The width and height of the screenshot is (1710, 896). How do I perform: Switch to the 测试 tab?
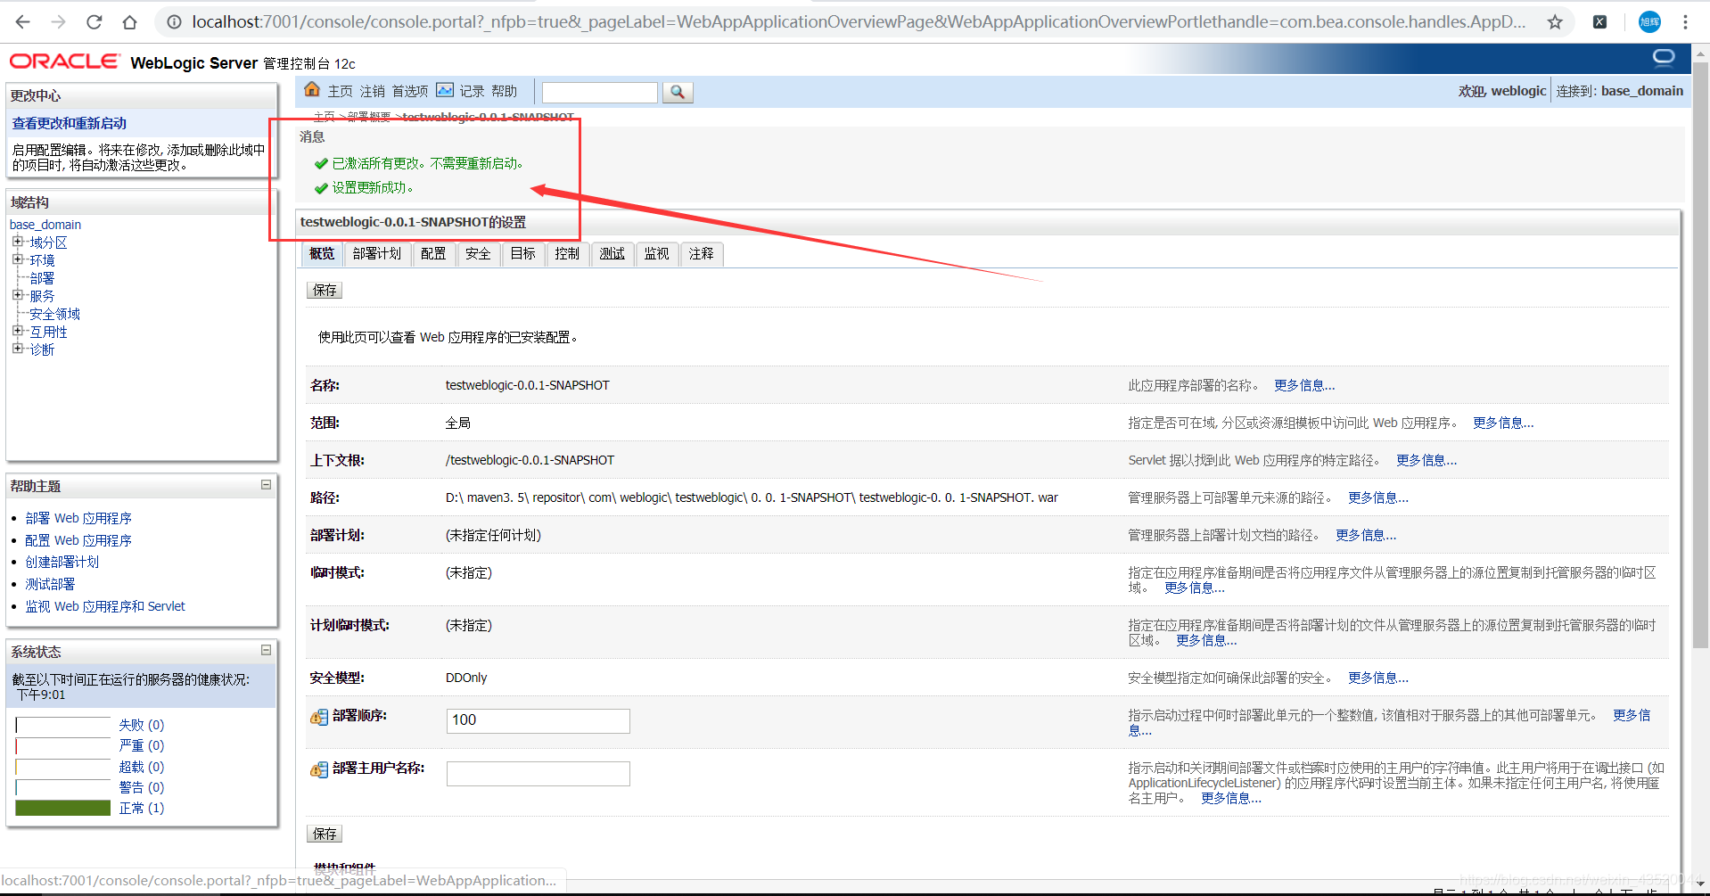[x=612, y=254]
